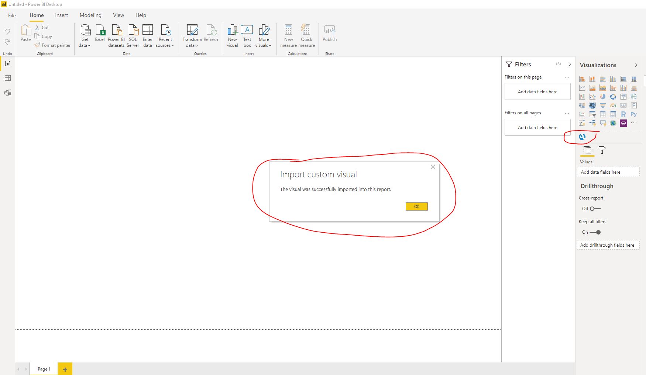Screen dimensions: 646x375
Task: Toggle the Keep all filters switch
Action: coord(595,232)
